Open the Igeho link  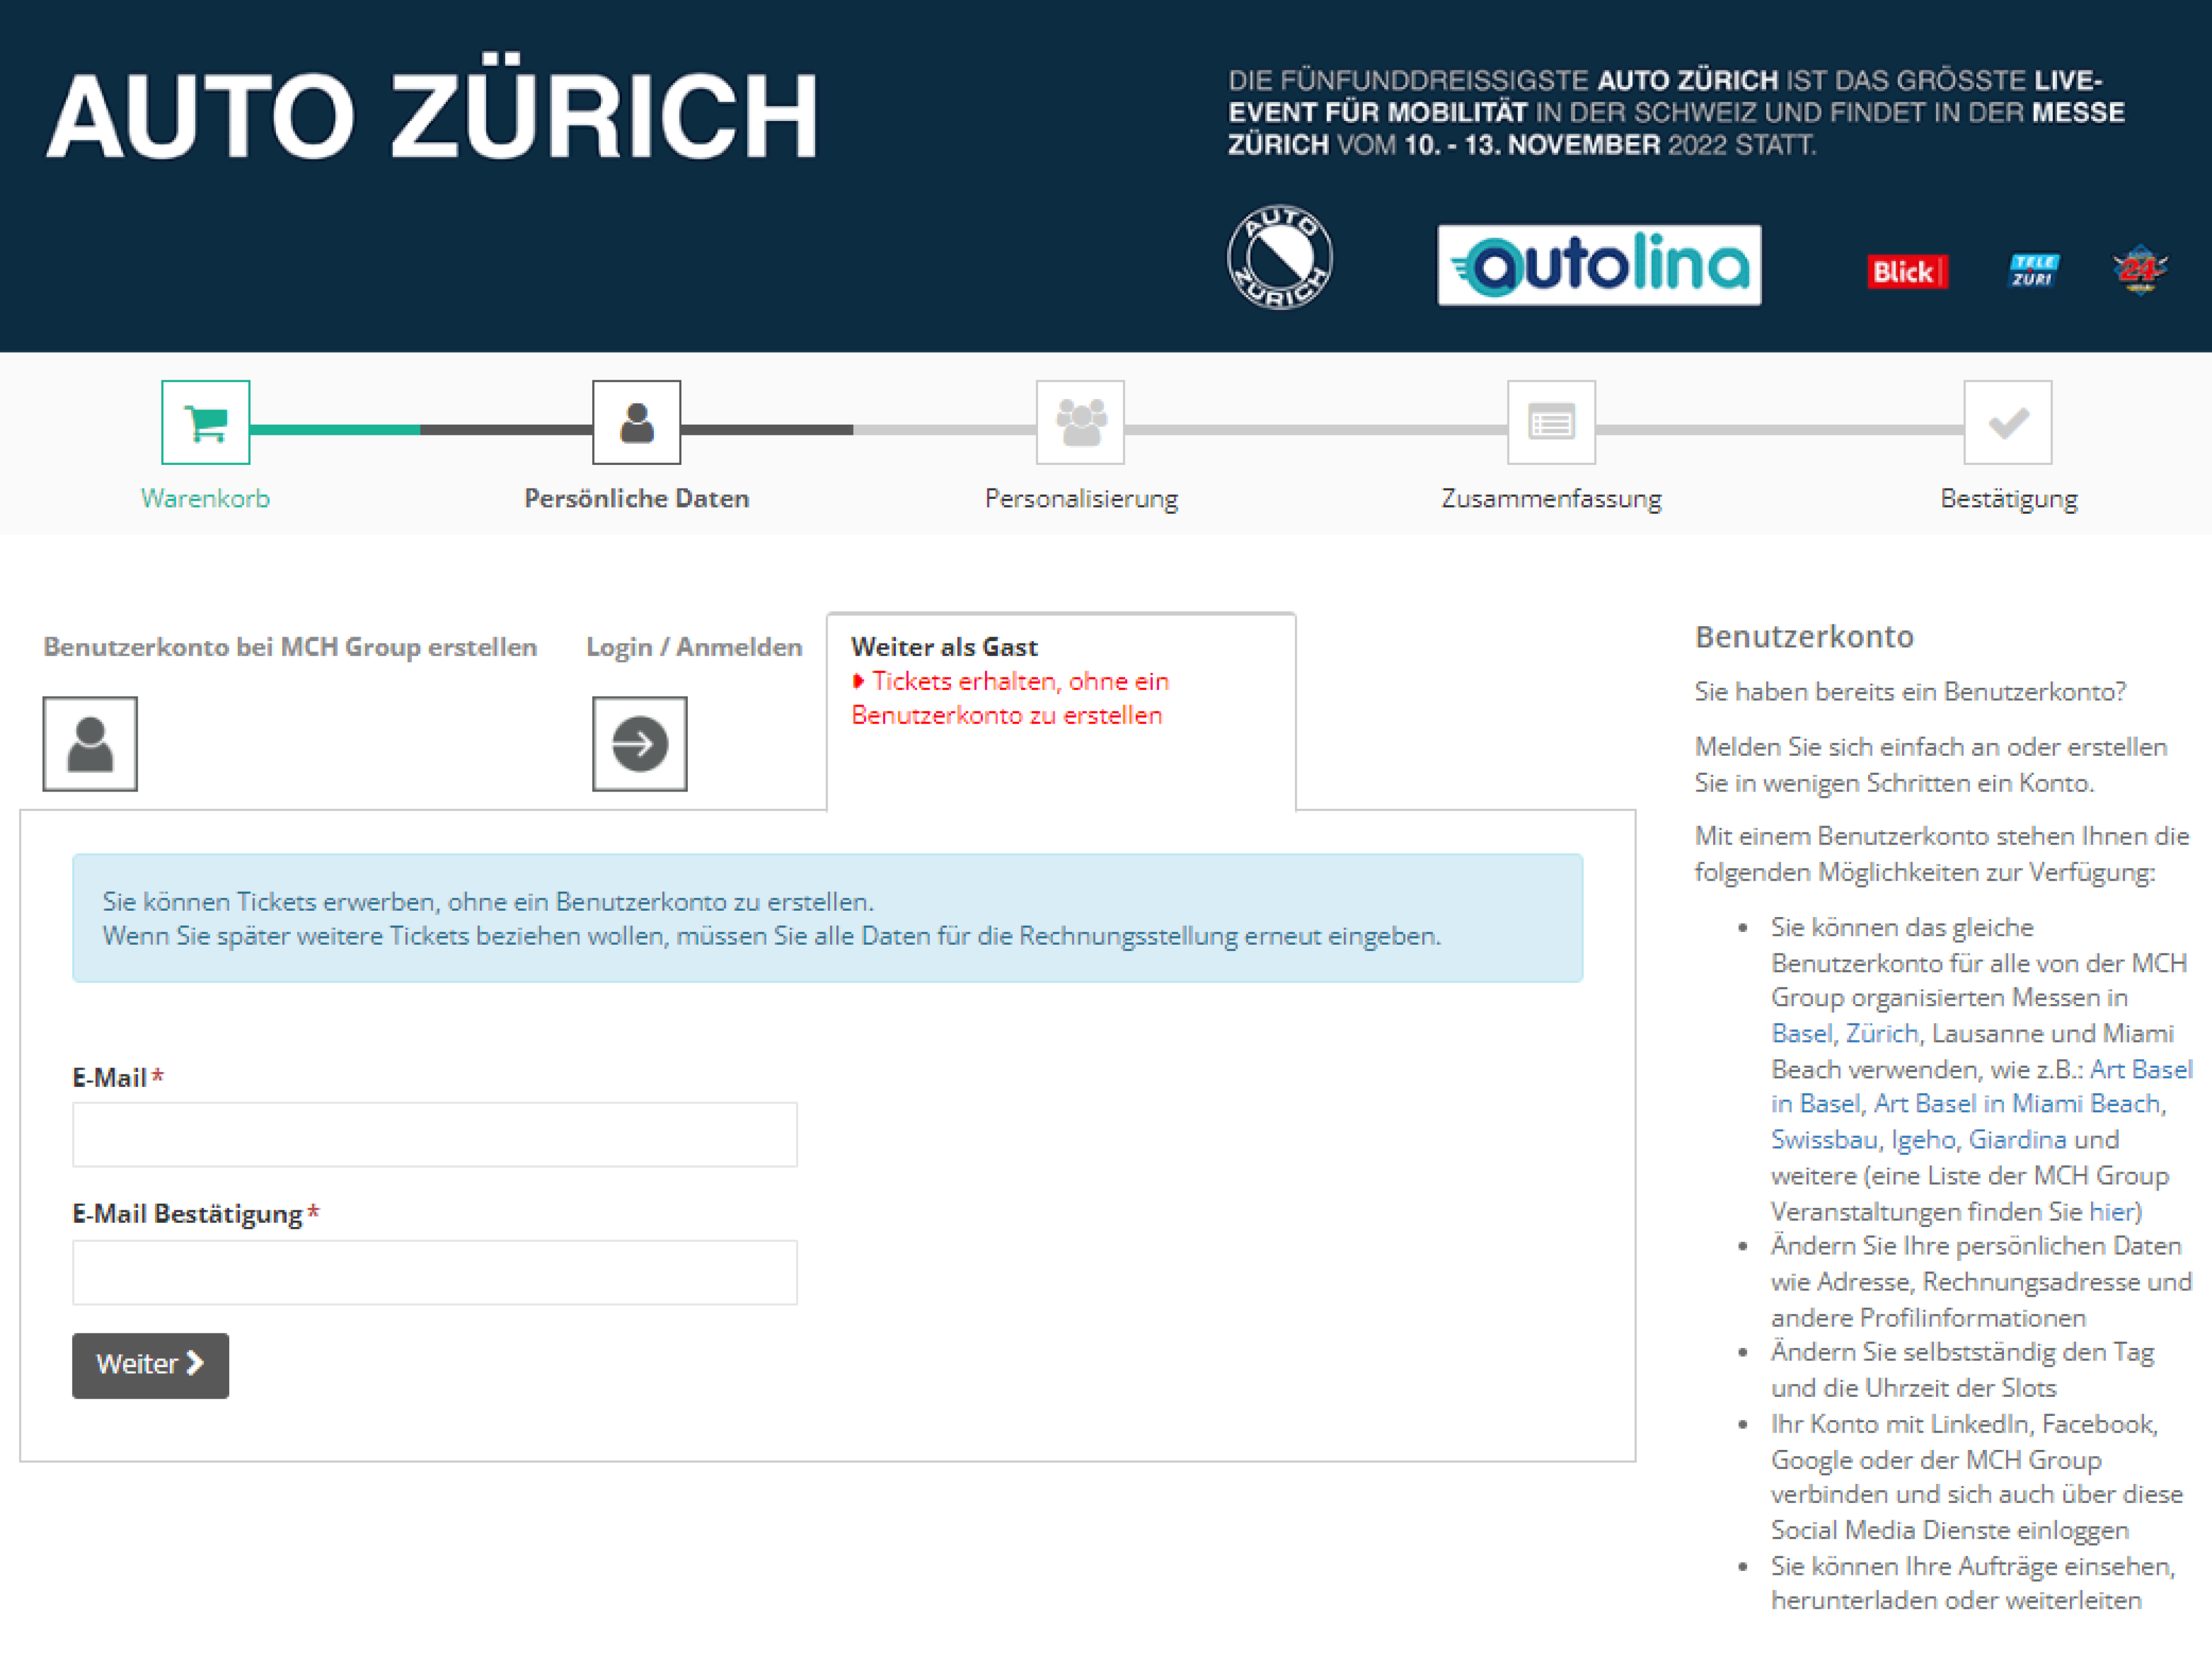1922,1139
